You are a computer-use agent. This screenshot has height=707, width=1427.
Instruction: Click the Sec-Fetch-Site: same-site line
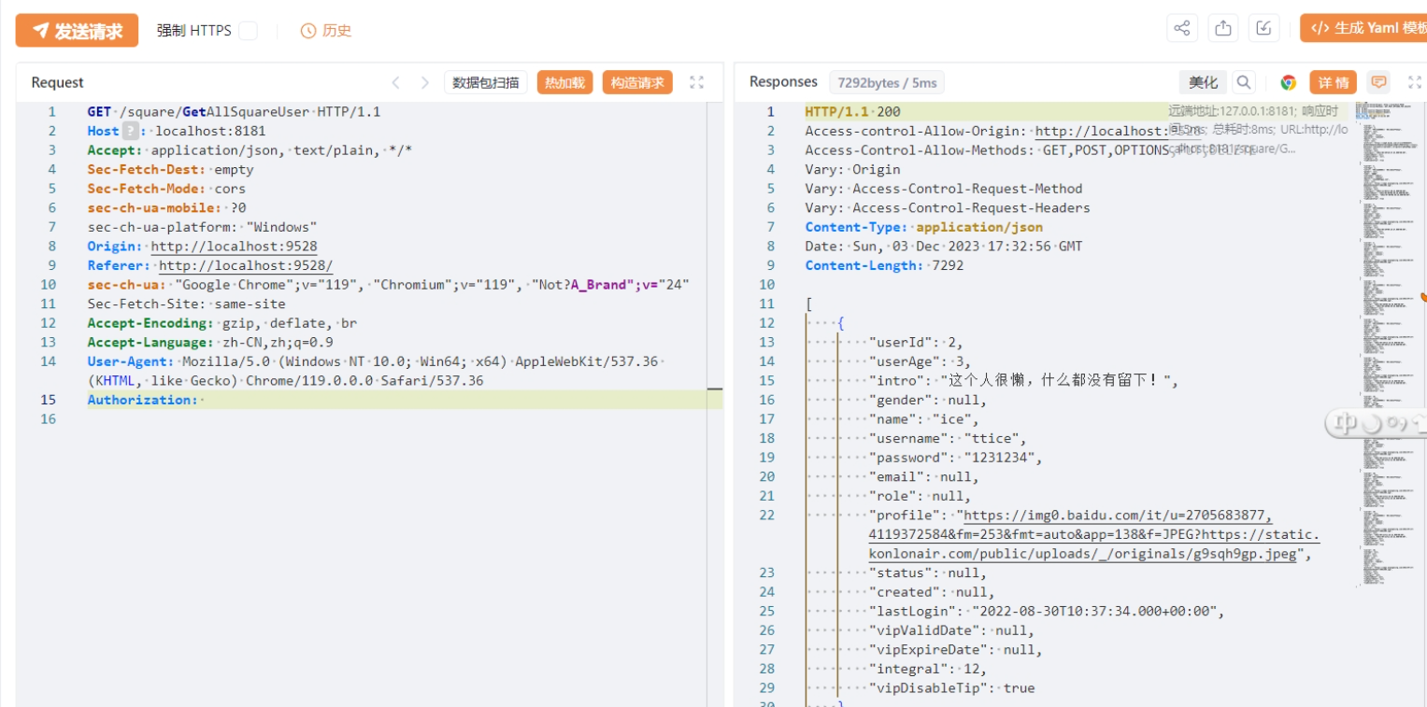186,304
